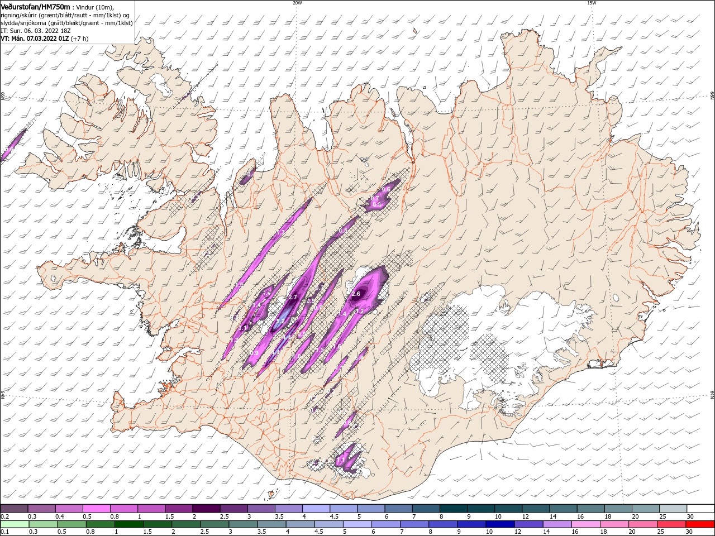The height and width of the screenshot is (536, 715).
Task: Click the 2.7 snowfall value on the map
Action: tap(292, 298)
